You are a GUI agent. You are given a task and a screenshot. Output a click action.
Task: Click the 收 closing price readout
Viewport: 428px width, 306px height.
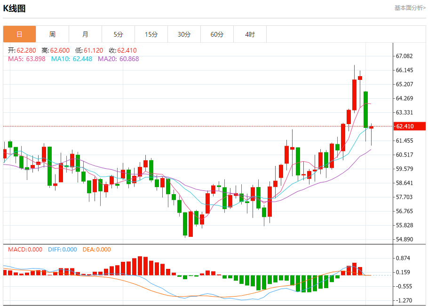coord(123,50)
